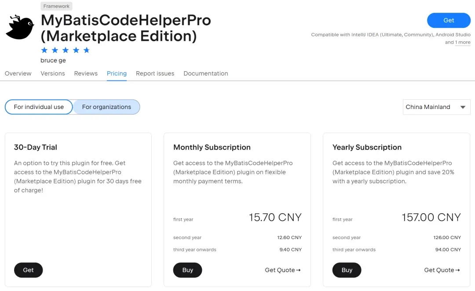
Task: Get Quote for Yearly Subscription
Action: 442,270
